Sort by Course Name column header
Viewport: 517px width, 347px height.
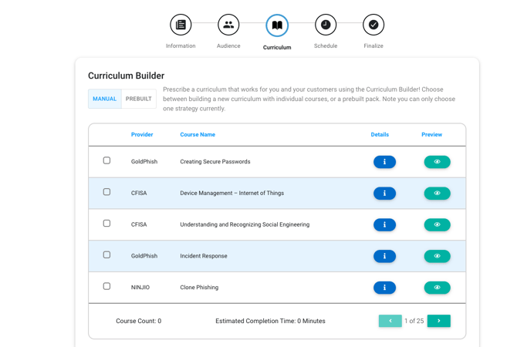198,134
